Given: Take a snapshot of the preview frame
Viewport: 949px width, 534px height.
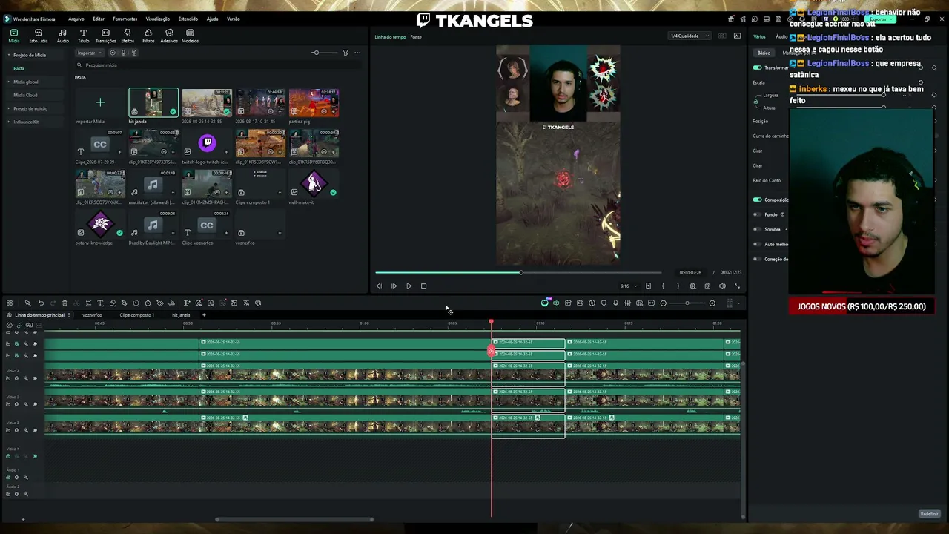Looking at the screenshot, I should tap(707, 286).
